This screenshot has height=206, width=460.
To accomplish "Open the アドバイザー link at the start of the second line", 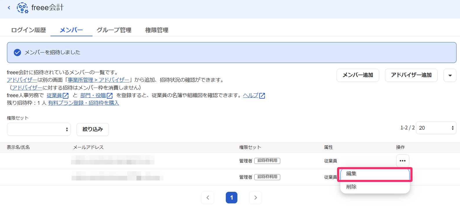I will pos(22,80).
